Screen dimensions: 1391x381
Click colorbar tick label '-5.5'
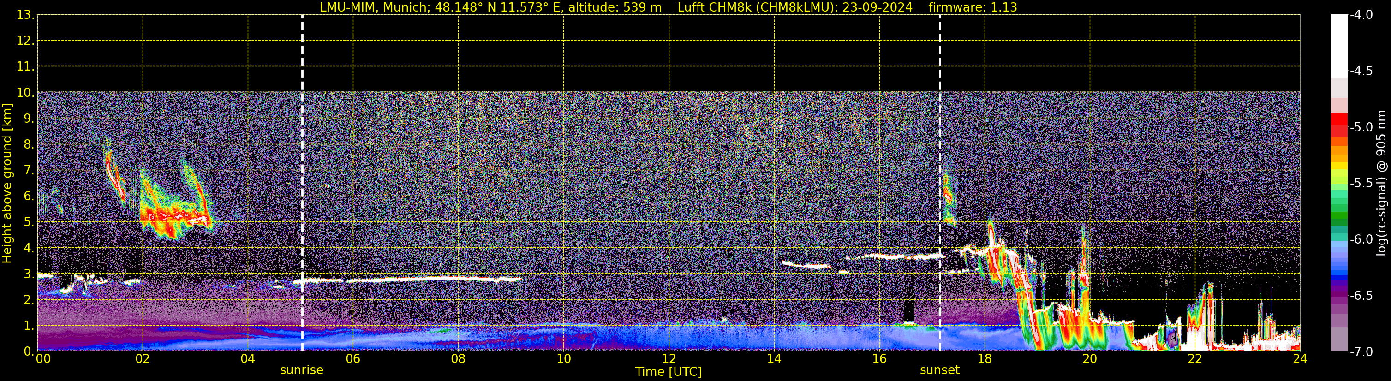click(1361, 184)
